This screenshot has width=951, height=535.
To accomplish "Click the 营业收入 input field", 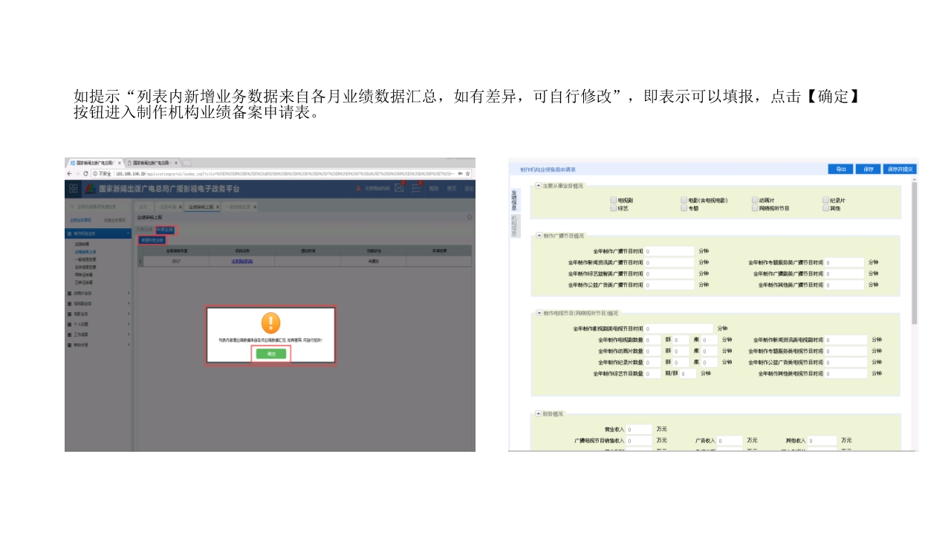I will click(x=639, y=429).
